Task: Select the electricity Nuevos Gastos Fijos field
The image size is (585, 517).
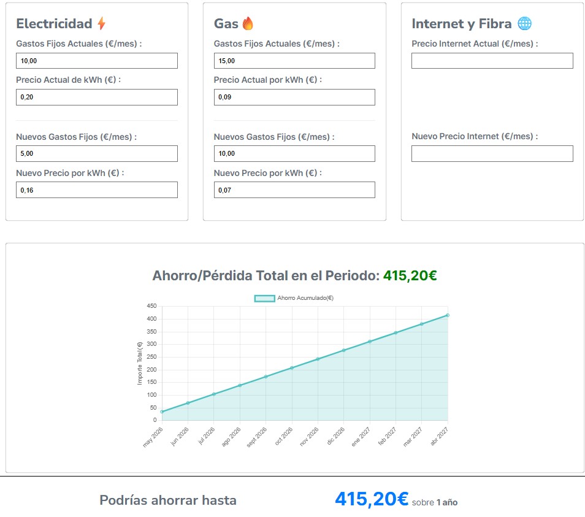Action: pos(97,153)
